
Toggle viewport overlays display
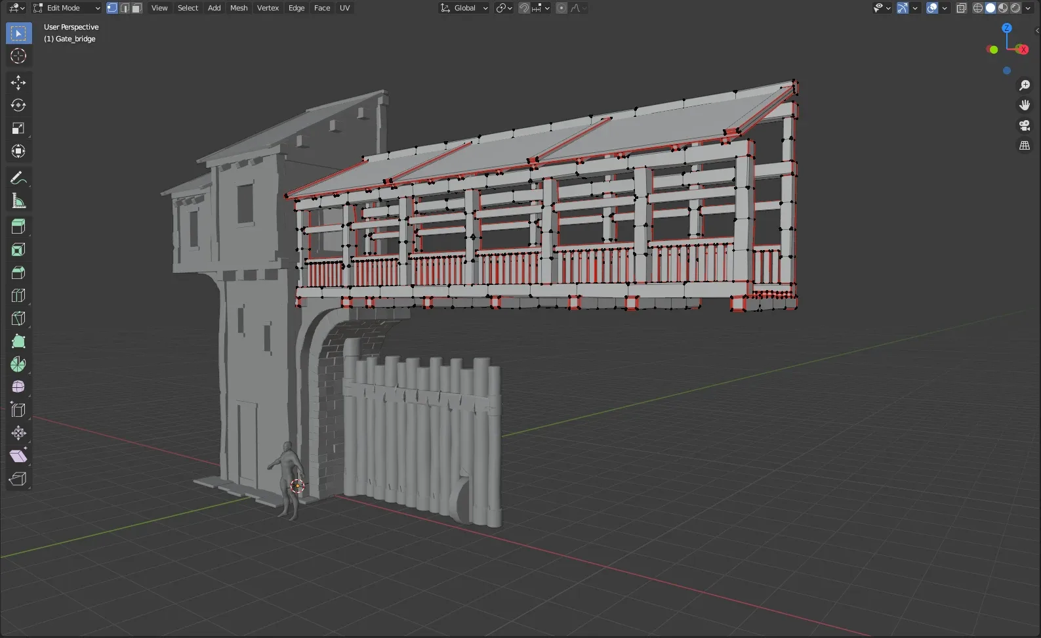(932, 8)
